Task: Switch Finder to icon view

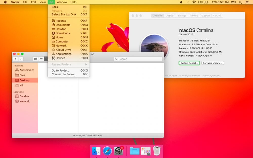Action: coord(36,59)
